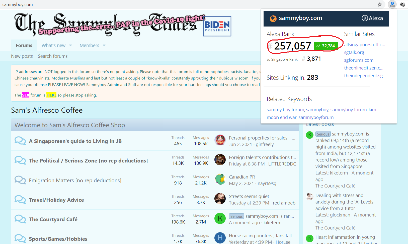The height and width of the screenshot is (244, 408).
Task: Click the 'sammyboyforum' related keyword
Action: pos(316,117)
